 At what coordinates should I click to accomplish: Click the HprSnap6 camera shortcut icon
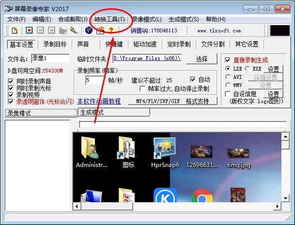click(x=164, y=148)
